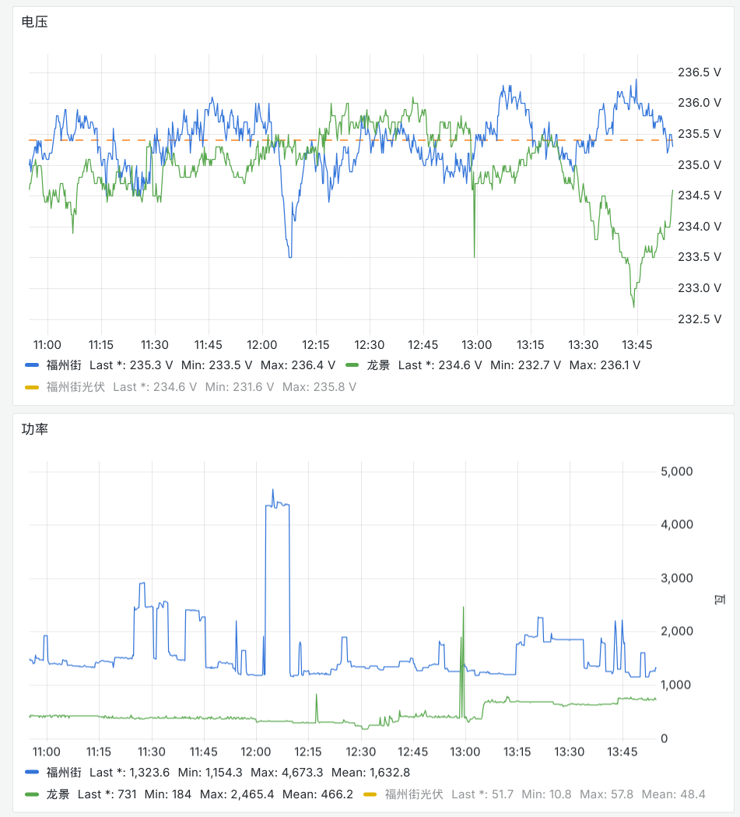This screenshot has width=740, height=817.
Task: Open the 功率 panel title menu
Action: [x=35, y=429]
